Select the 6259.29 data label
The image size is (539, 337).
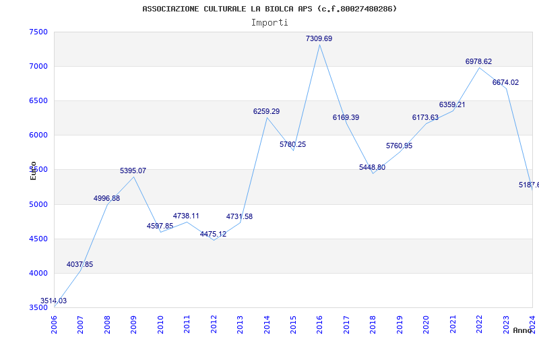pos(266,111)
